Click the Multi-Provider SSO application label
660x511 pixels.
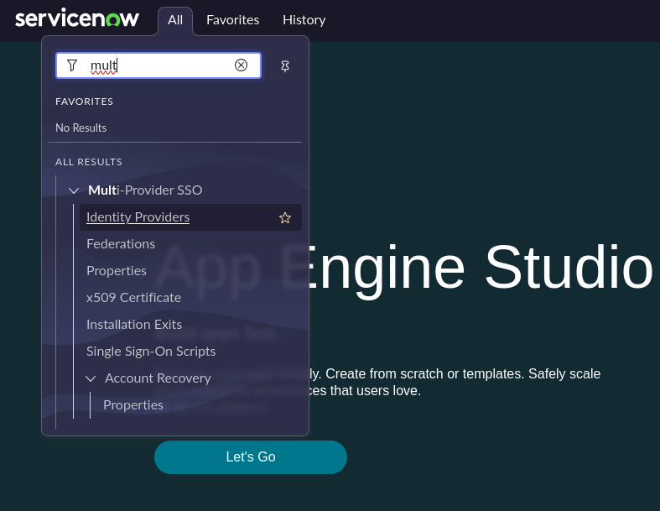145,190
